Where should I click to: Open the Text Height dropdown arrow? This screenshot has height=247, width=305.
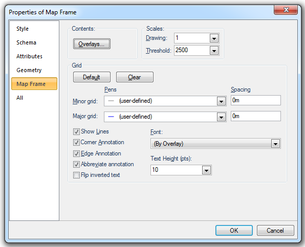click(206, 170)
